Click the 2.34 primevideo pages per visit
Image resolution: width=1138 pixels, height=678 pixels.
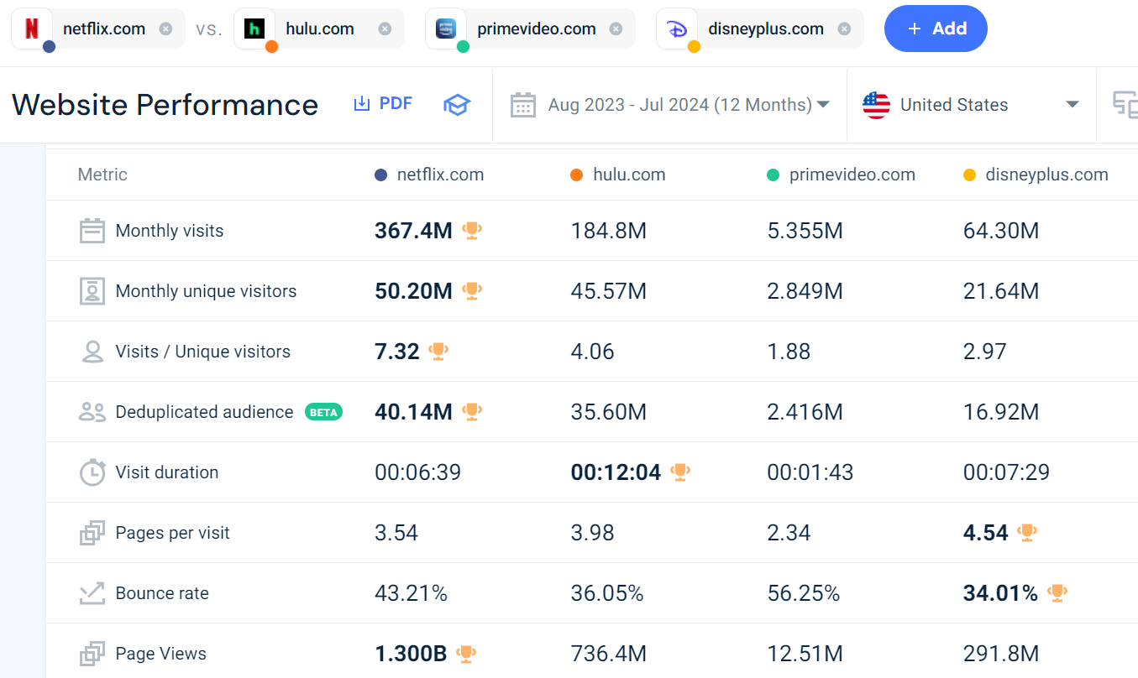(x=789, y=533)
